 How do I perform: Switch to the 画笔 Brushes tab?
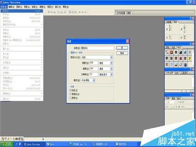(129, 13)
